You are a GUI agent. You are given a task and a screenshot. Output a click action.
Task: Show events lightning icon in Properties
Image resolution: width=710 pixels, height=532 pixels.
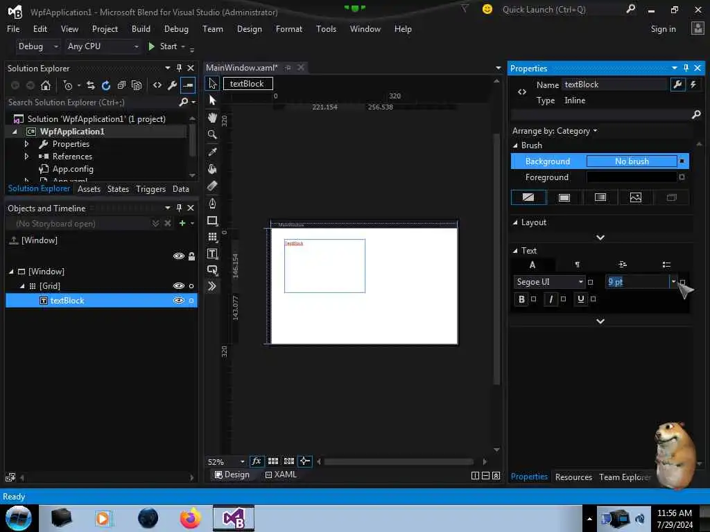(693, 85)
